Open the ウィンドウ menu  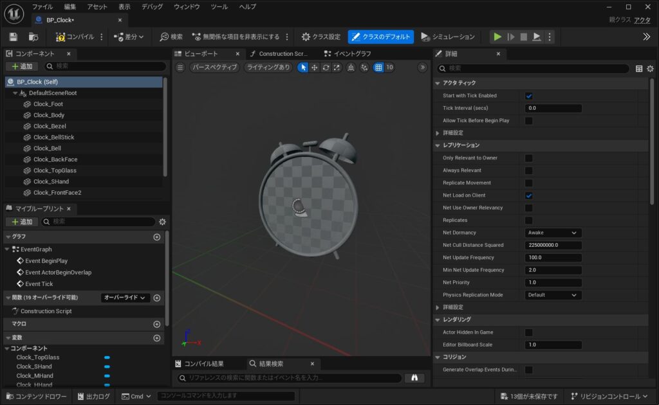click(187, 6)
